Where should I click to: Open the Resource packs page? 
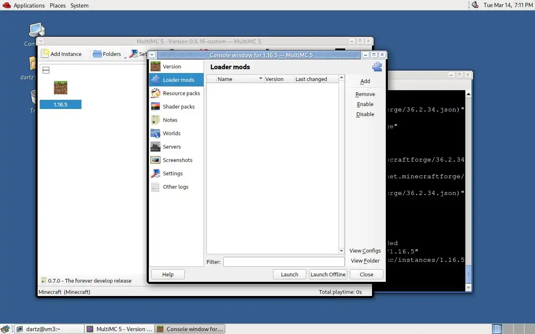(176, 93)
